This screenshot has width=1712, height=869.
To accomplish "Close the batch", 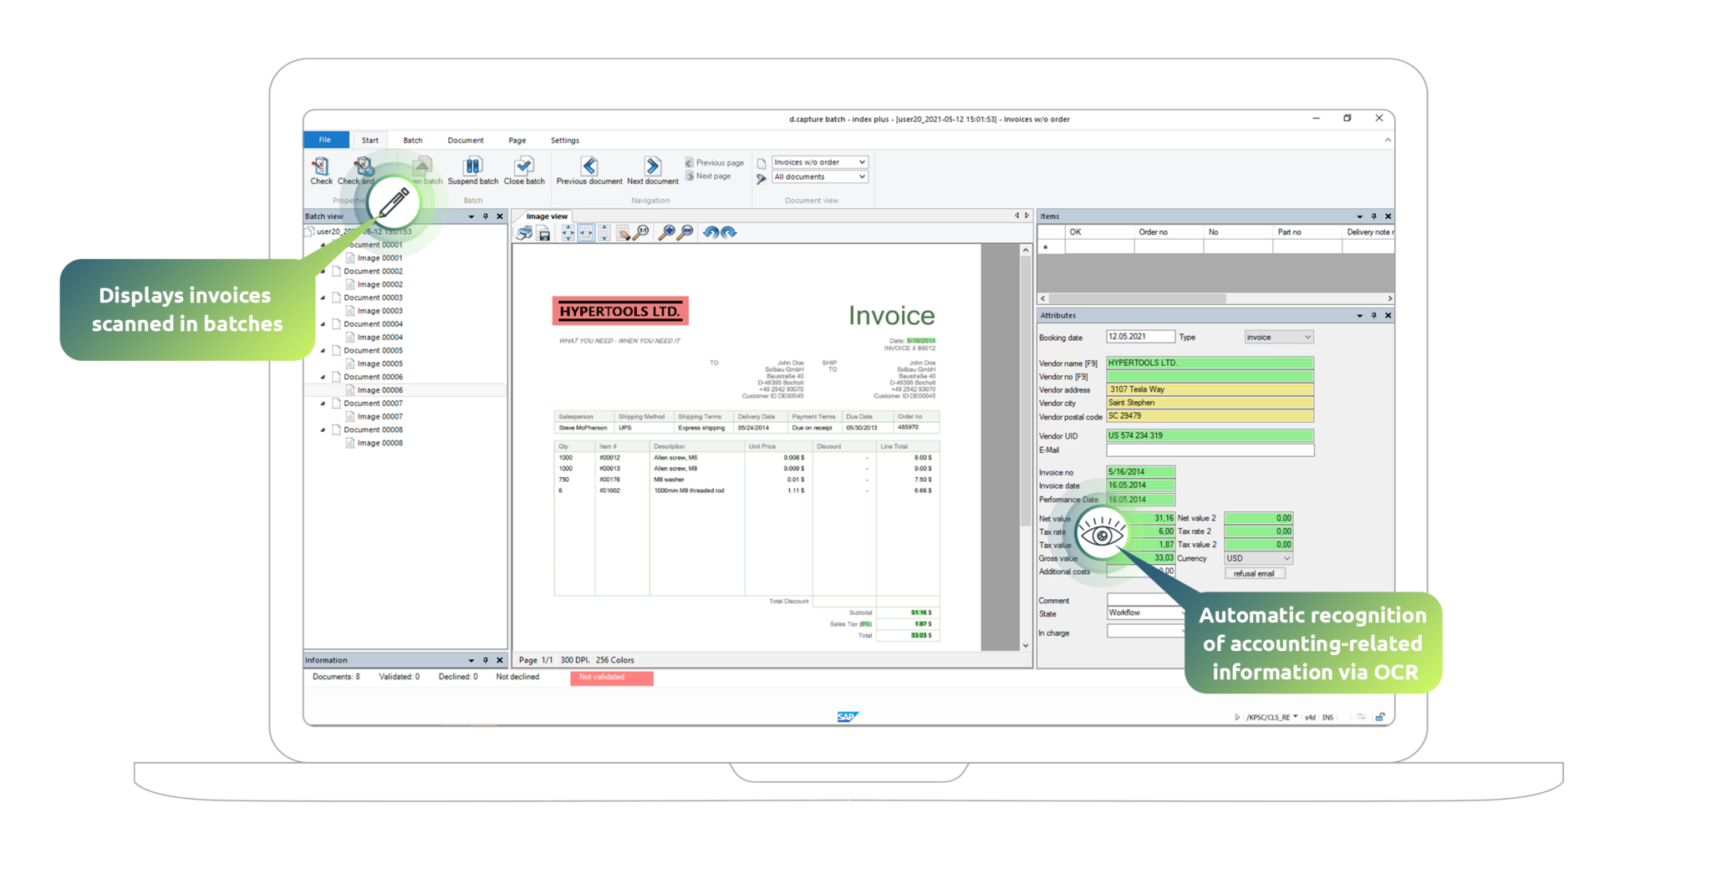I will (x=524, y=171).
